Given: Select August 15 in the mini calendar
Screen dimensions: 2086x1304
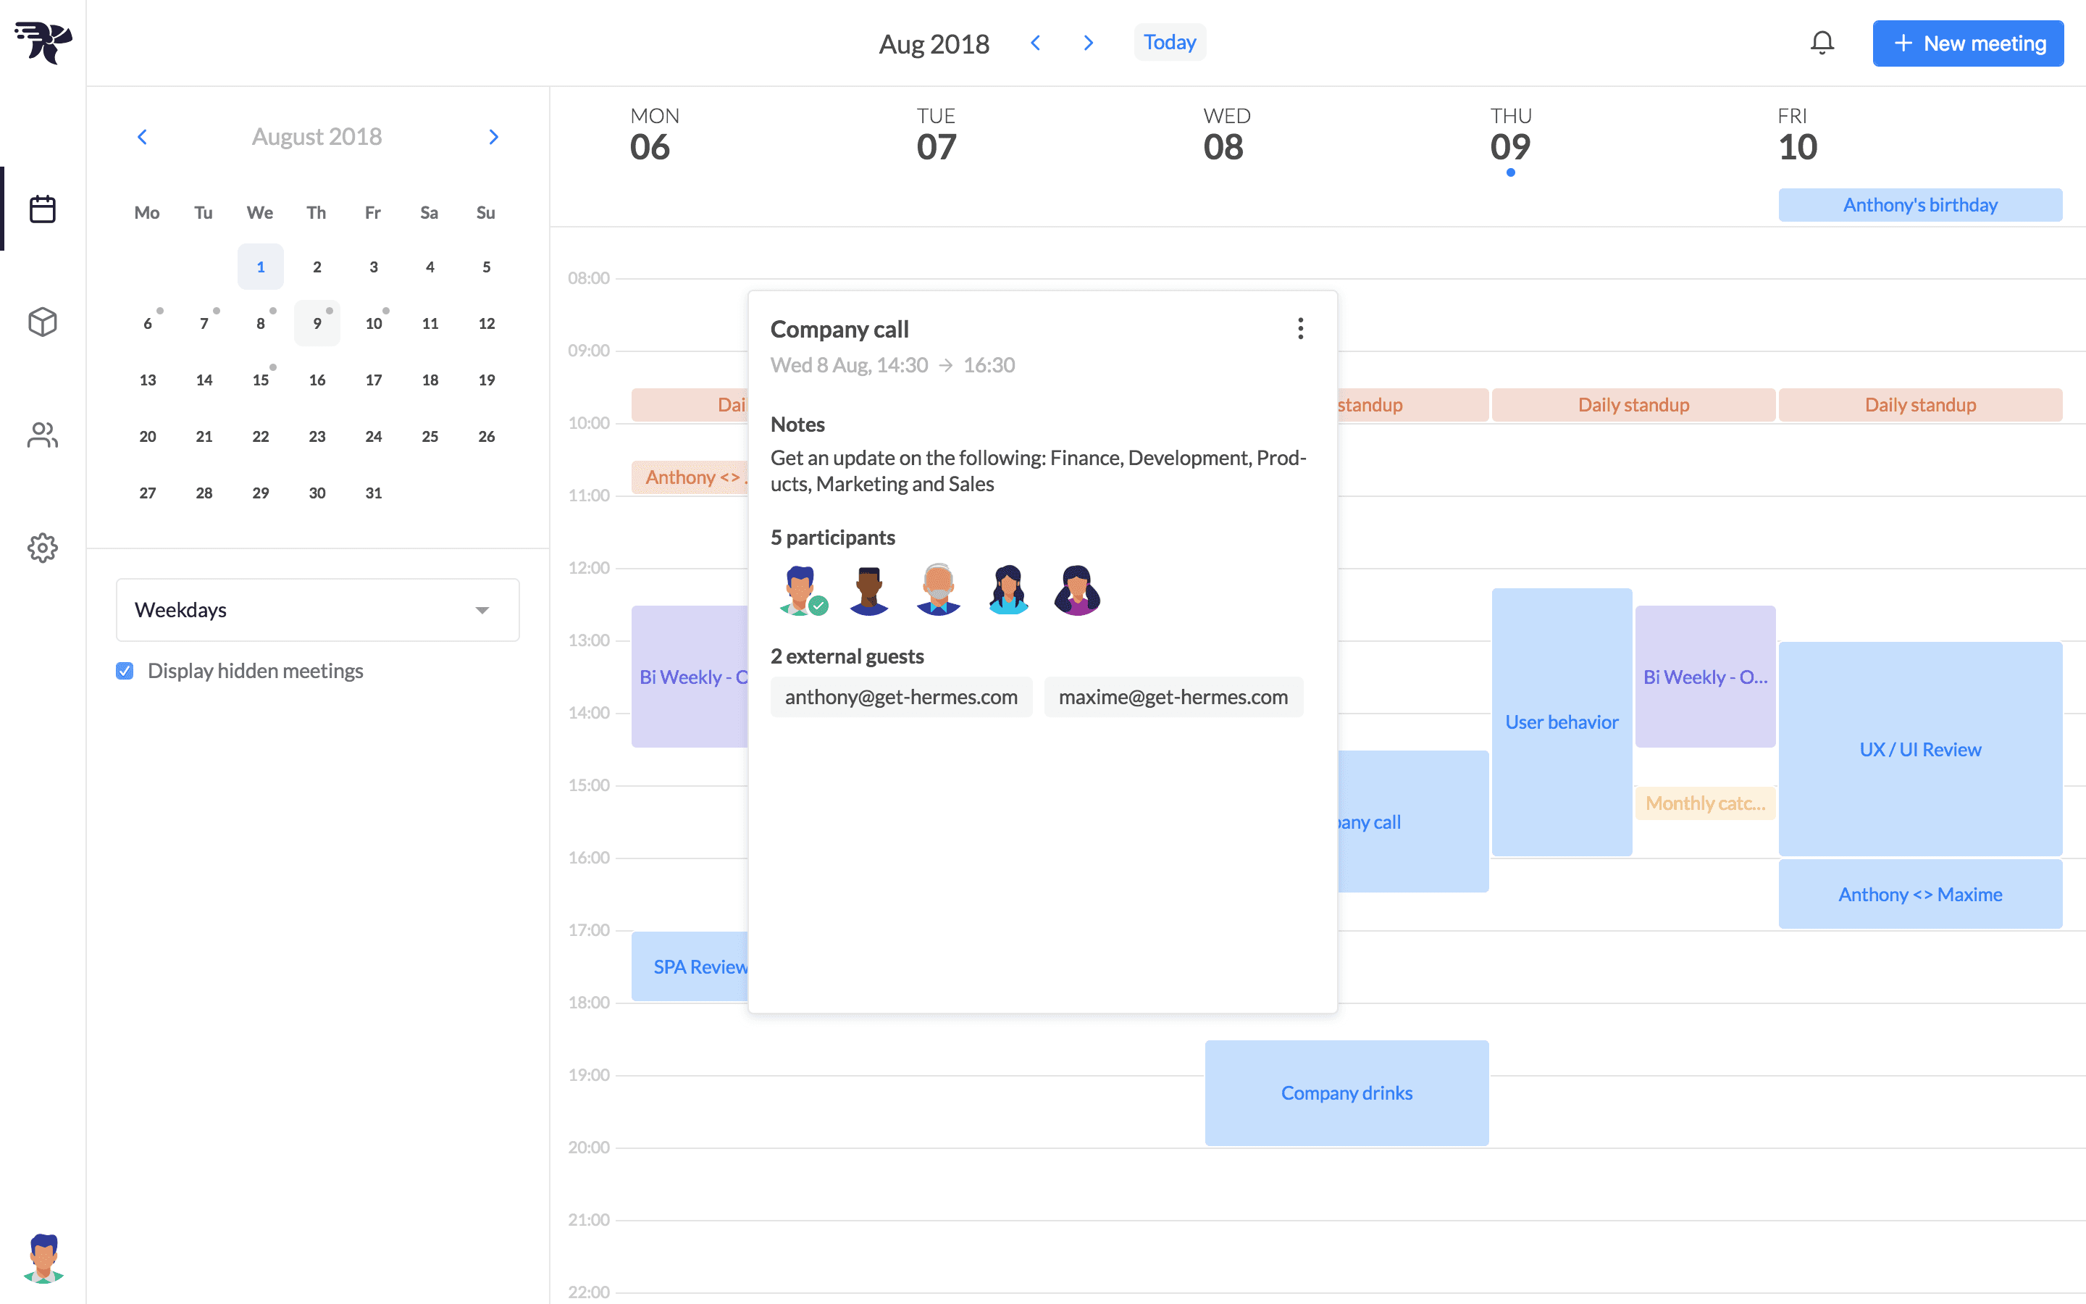Looking at the screenshot, I should click(260, 380).
